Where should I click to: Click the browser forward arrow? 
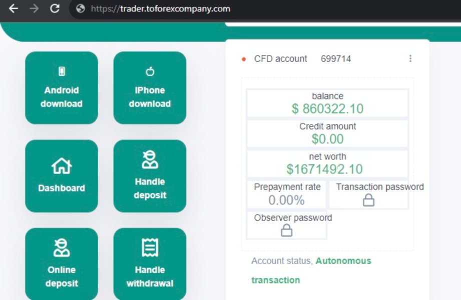[x=34, y=8]
